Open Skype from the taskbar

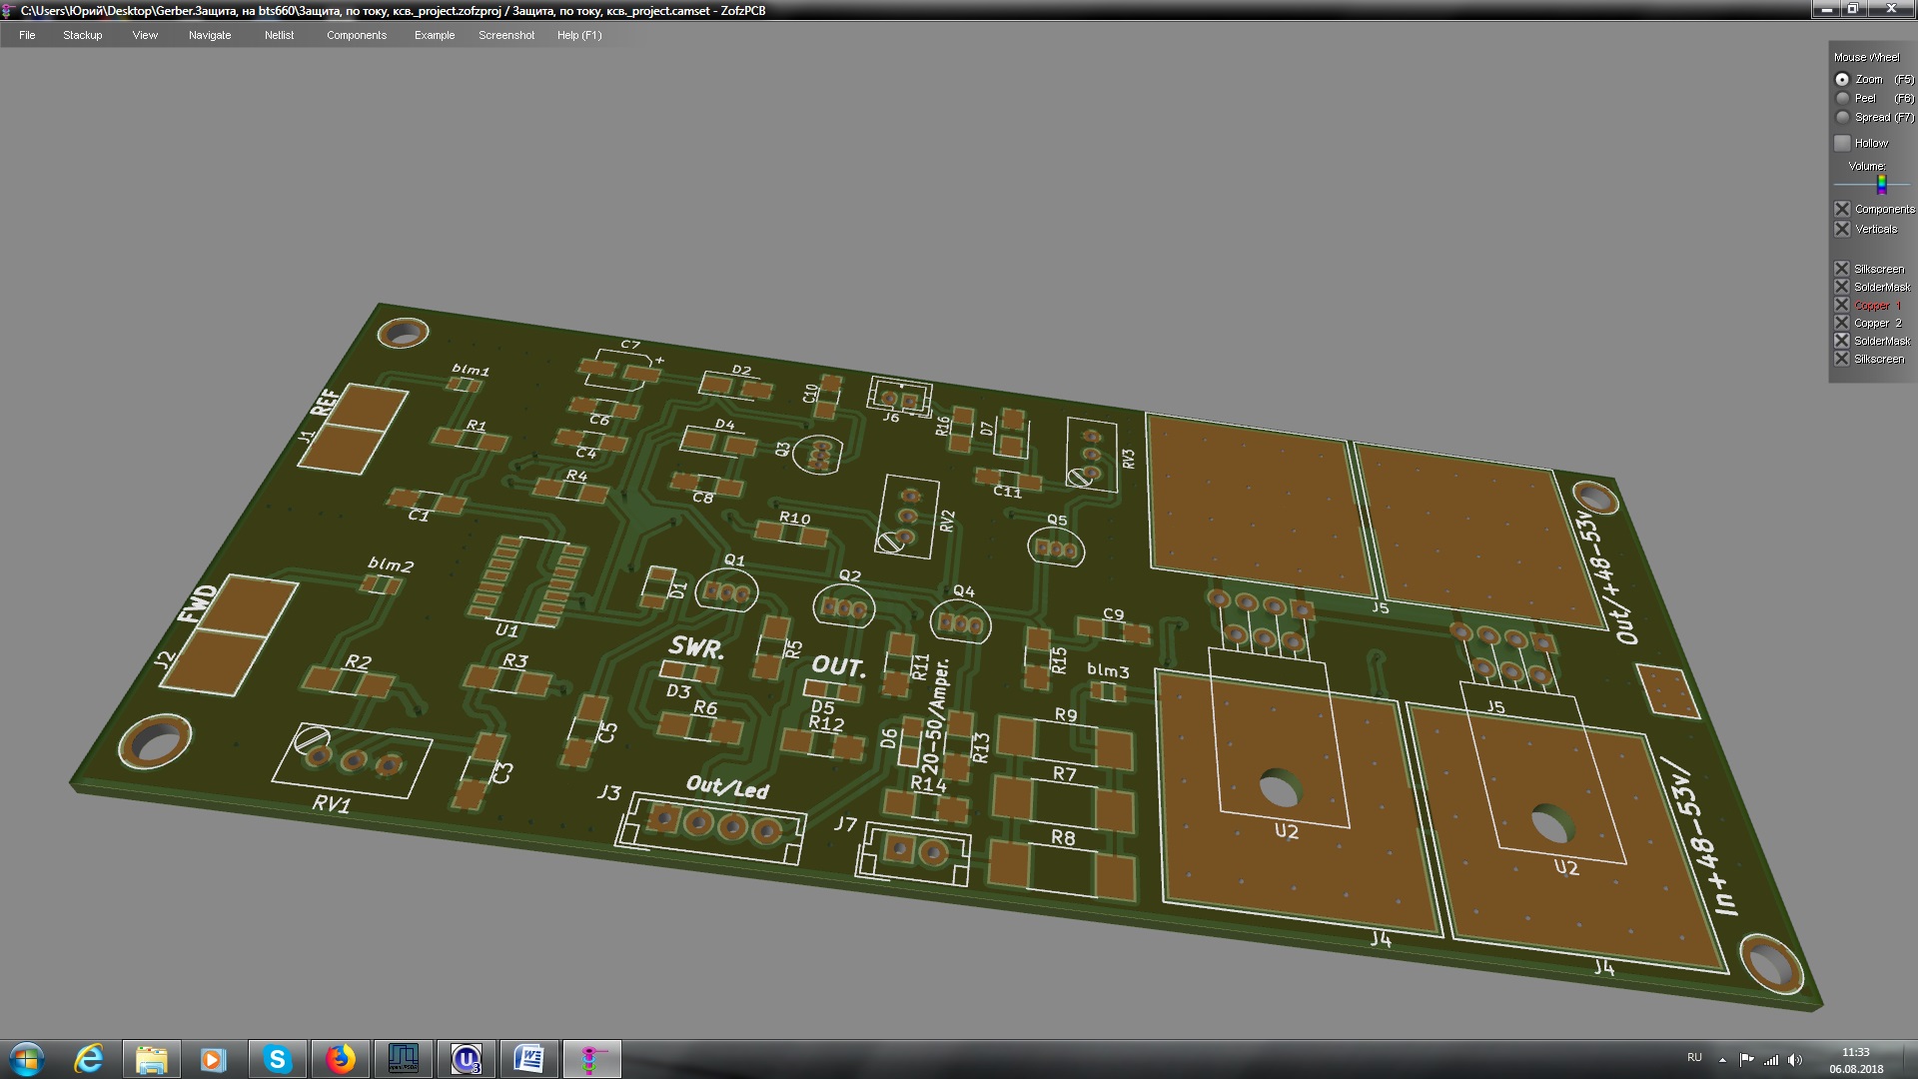(x=277, y=1059)
